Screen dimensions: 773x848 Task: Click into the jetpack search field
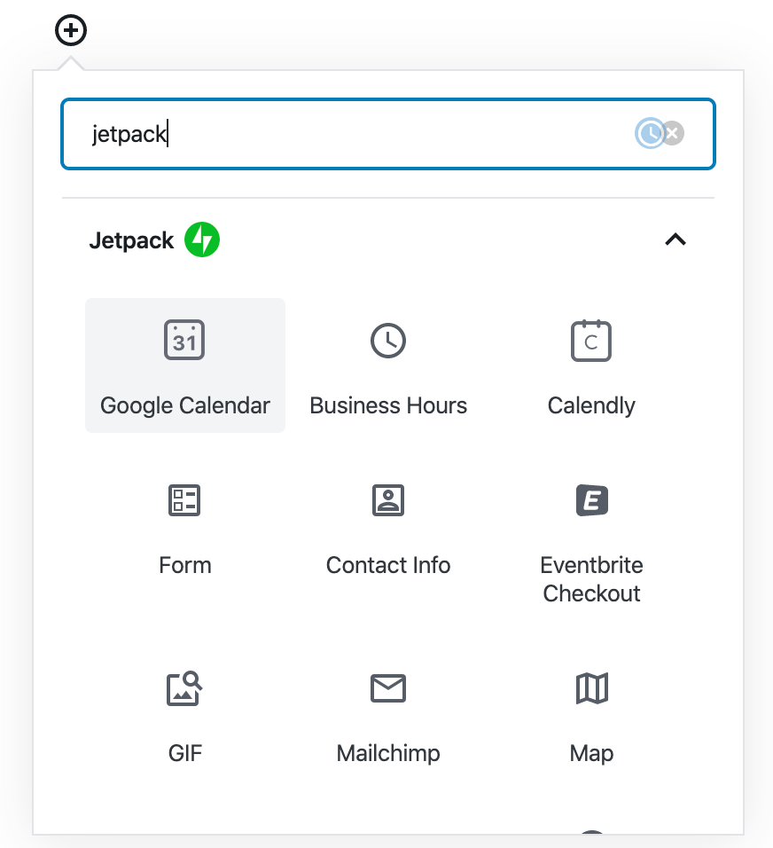coord(355,134)
